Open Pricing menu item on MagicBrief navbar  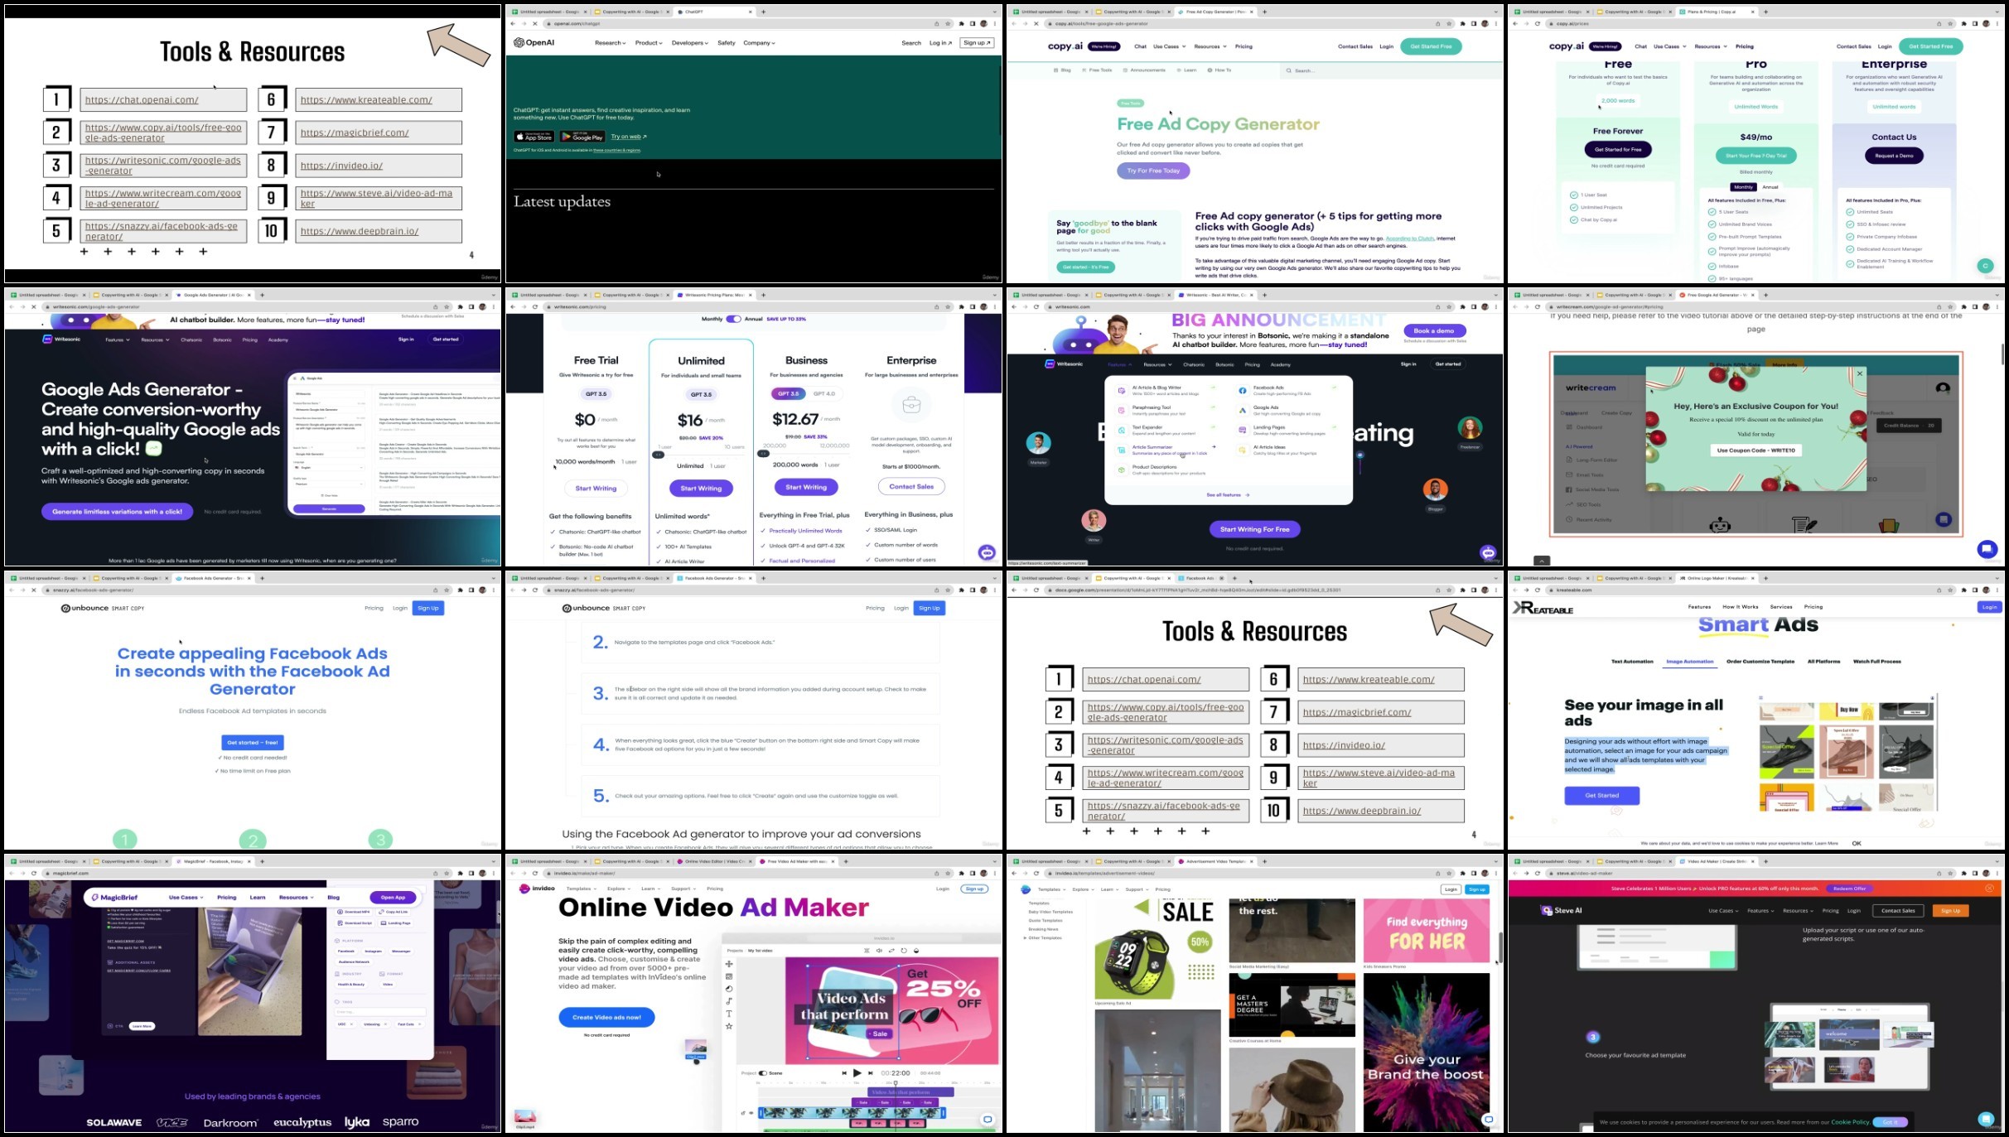(226, 897)
